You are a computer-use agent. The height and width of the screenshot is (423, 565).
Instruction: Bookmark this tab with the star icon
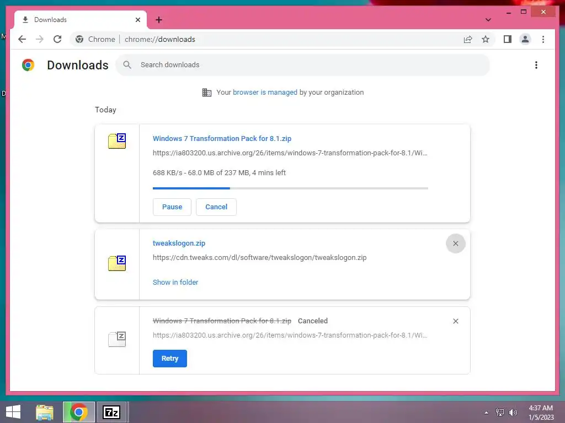coord(486,39)
